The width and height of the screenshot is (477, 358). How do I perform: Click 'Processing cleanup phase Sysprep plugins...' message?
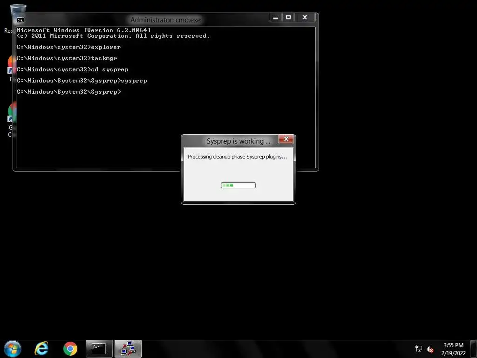(x=237, y=157)
